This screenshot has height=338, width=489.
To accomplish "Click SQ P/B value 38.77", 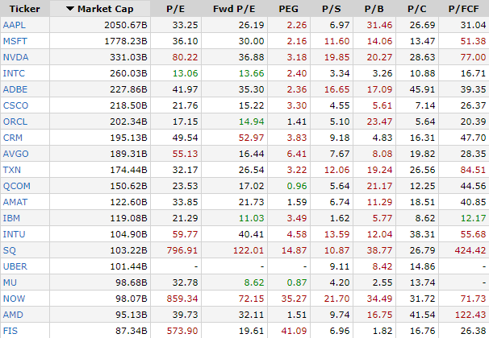I will [x=379, y=250].
